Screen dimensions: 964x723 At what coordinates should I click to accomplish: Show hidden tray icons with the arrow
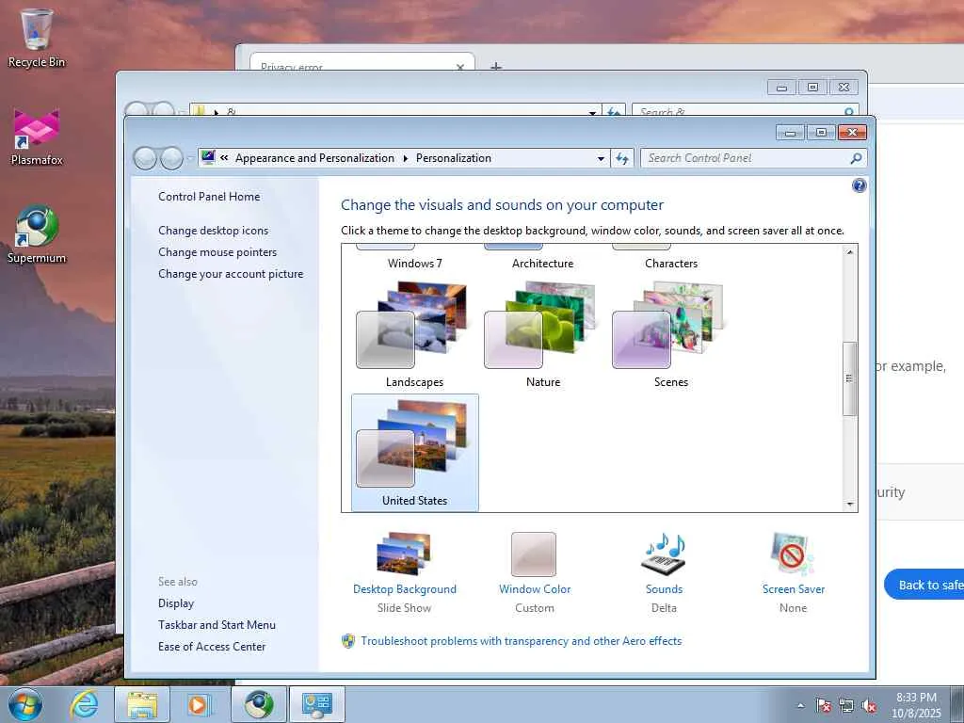[800, 705]
